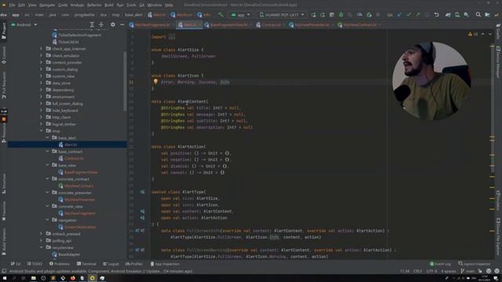The image size is (502, 282).
Task: Open the TODO tool window
Action: coord(35,264)
